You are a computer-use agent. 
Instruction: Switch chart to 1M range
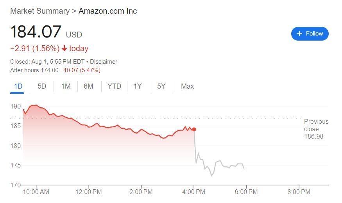coord(66,86)
